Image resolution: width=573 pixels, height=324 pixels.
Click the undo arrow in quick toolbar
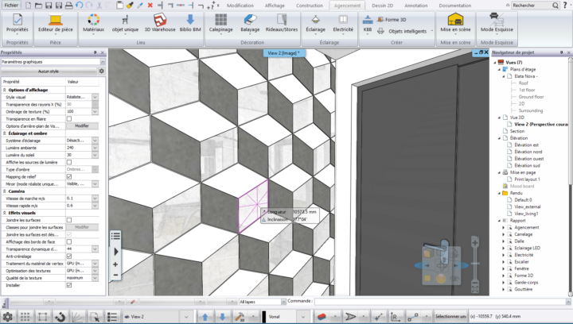point(80,5)
